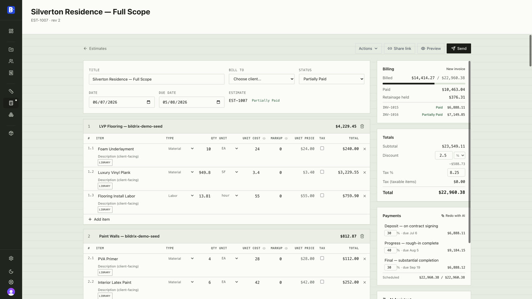Delete the Paint Walls section
Screen dimensions: 532x299
(362, 236)
